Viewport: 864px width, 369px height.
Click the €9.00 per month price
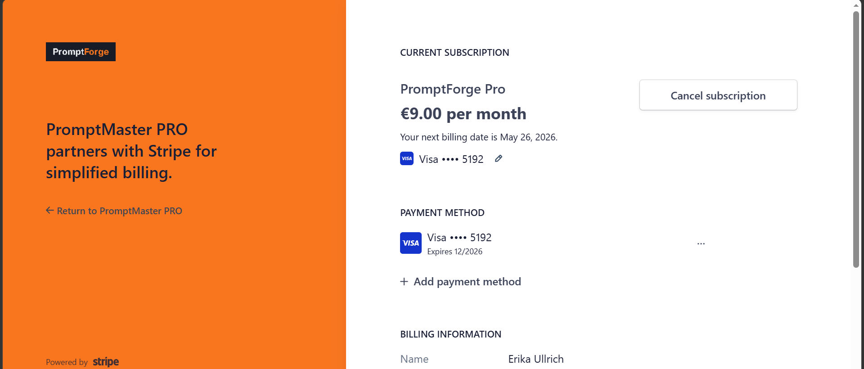point(463,114)
